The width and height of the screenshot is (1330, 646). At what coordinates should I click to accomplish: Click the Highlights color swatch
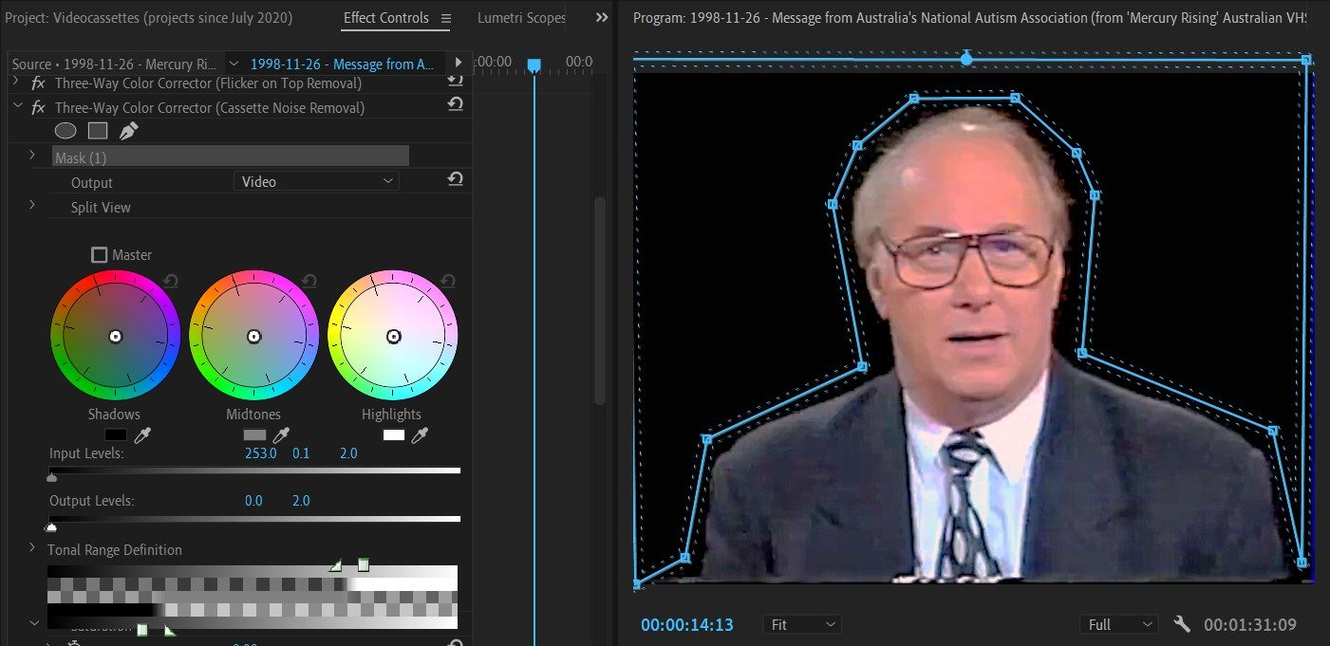393,435
